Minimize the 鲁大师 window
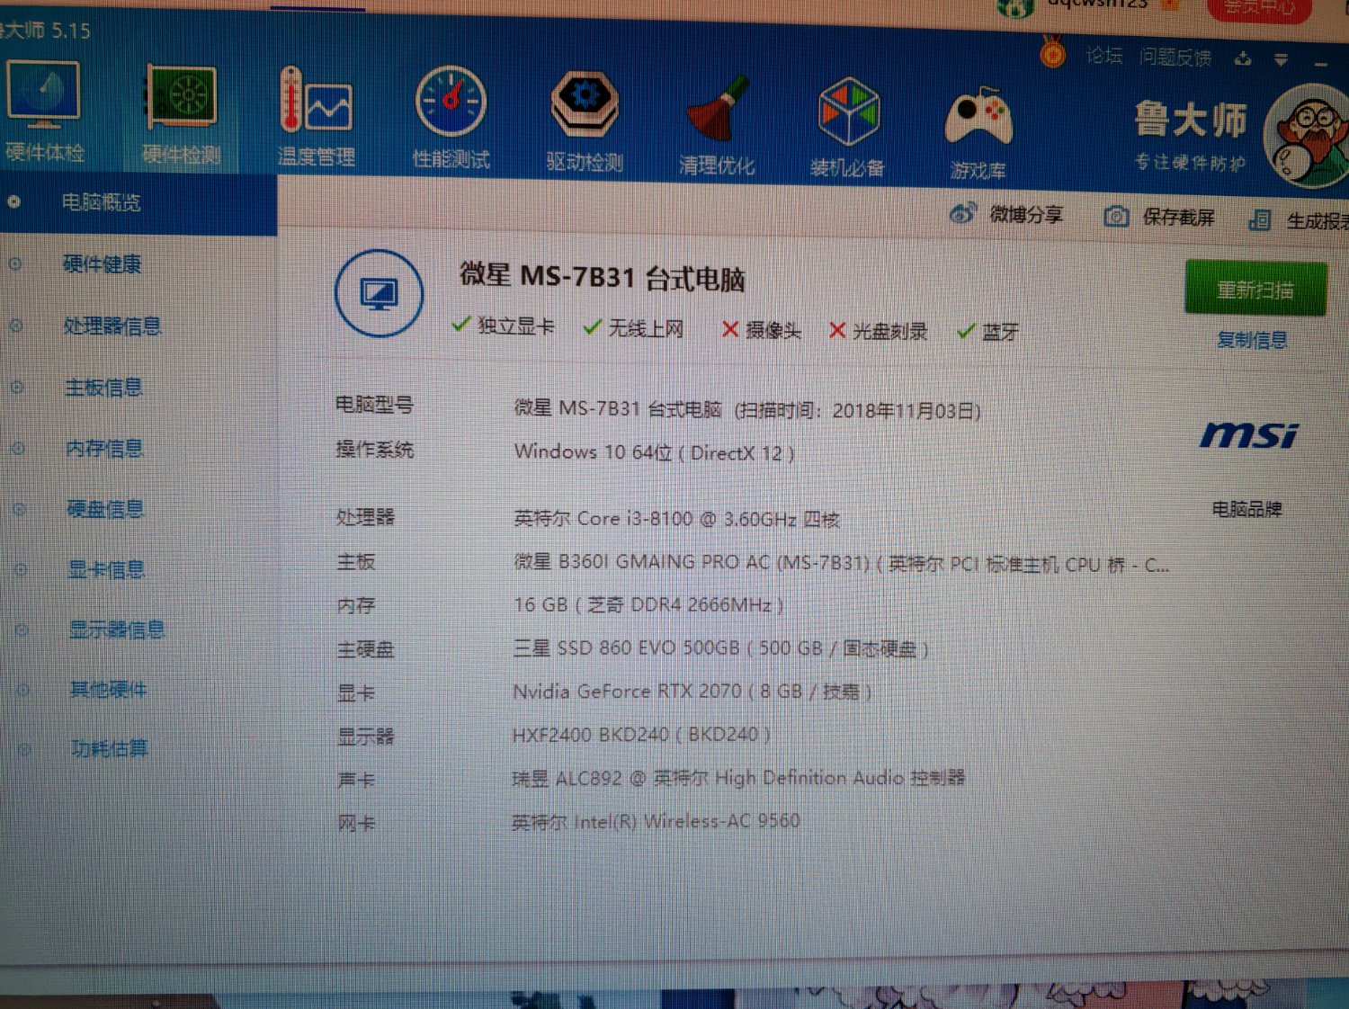 1320,64
